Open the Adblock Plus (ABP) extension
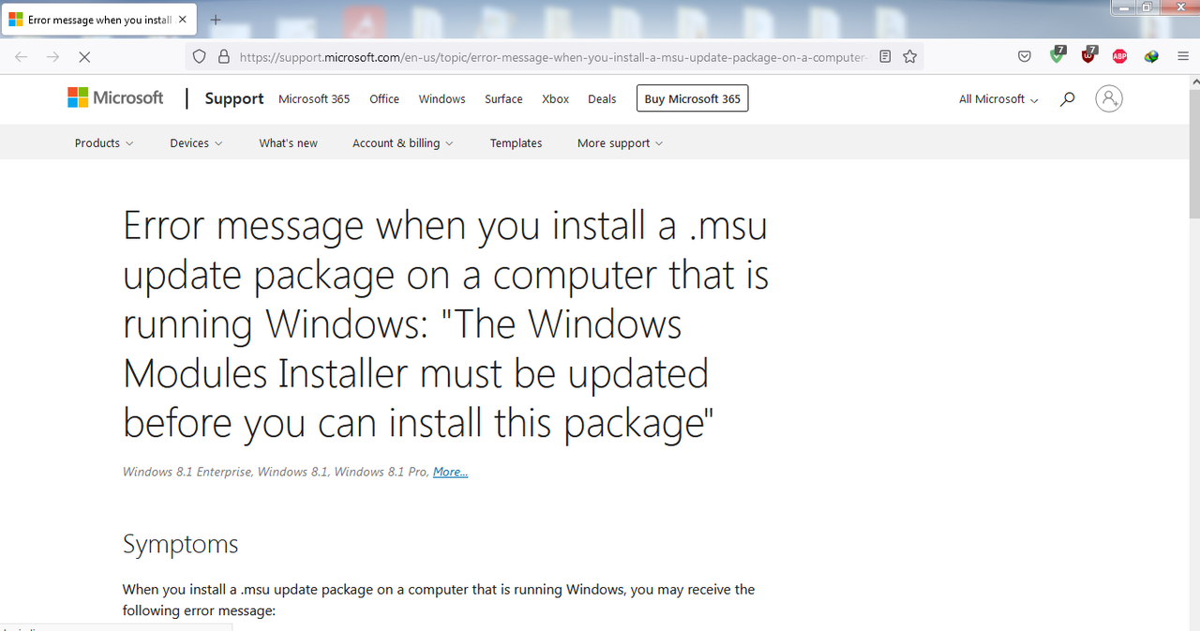The image size is (1200, 631). pos(1119,56)
